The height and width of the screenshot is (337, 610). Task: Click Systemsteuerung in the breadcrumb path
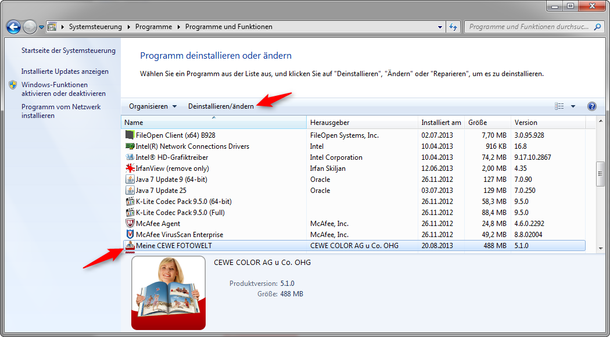coord(95,27)
